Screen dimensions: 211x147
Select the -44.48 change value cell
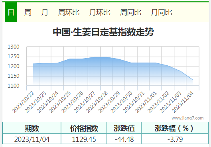(124, 139)
